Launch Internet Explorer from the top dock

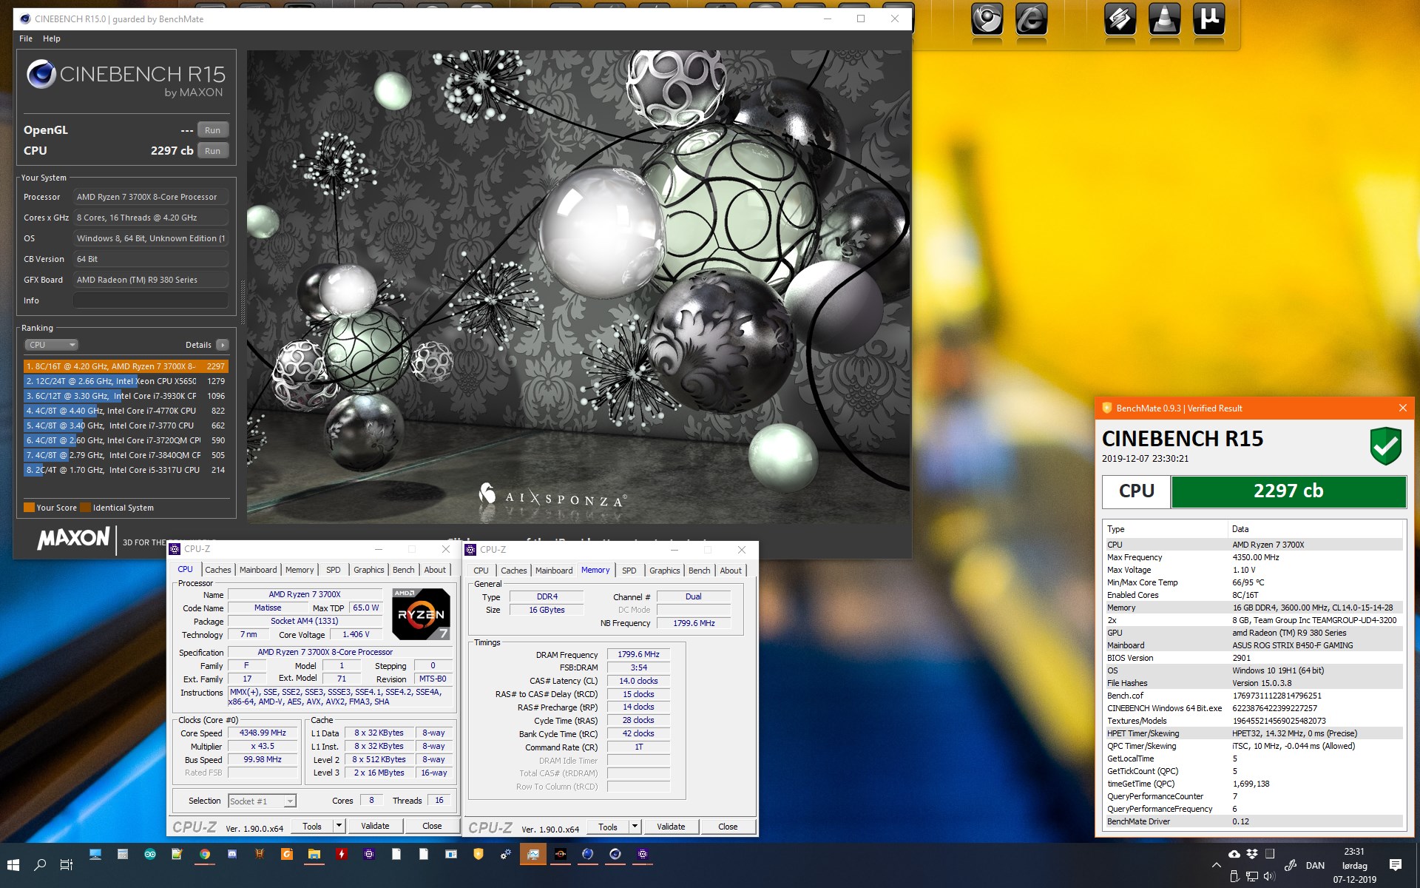pos(1031,20)
